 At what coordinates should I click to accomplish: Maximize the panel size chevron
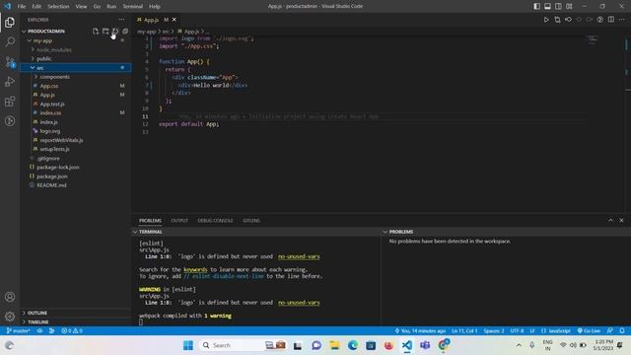610,220
